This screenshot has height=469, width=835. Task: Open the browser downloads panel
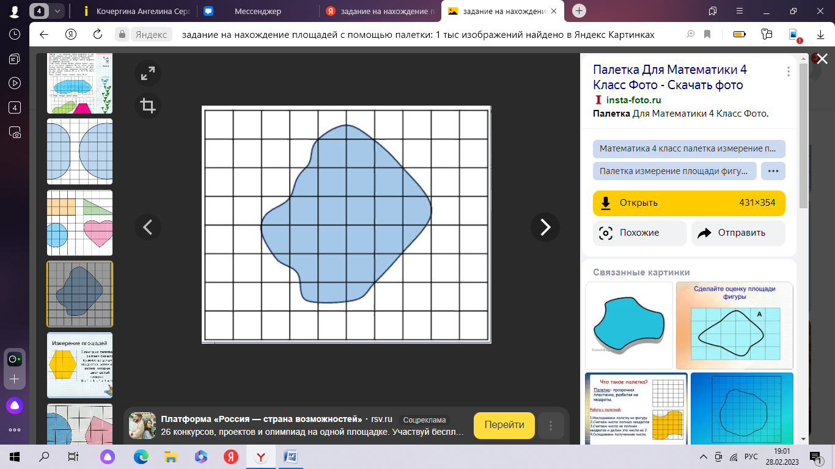tap(821, 34)
